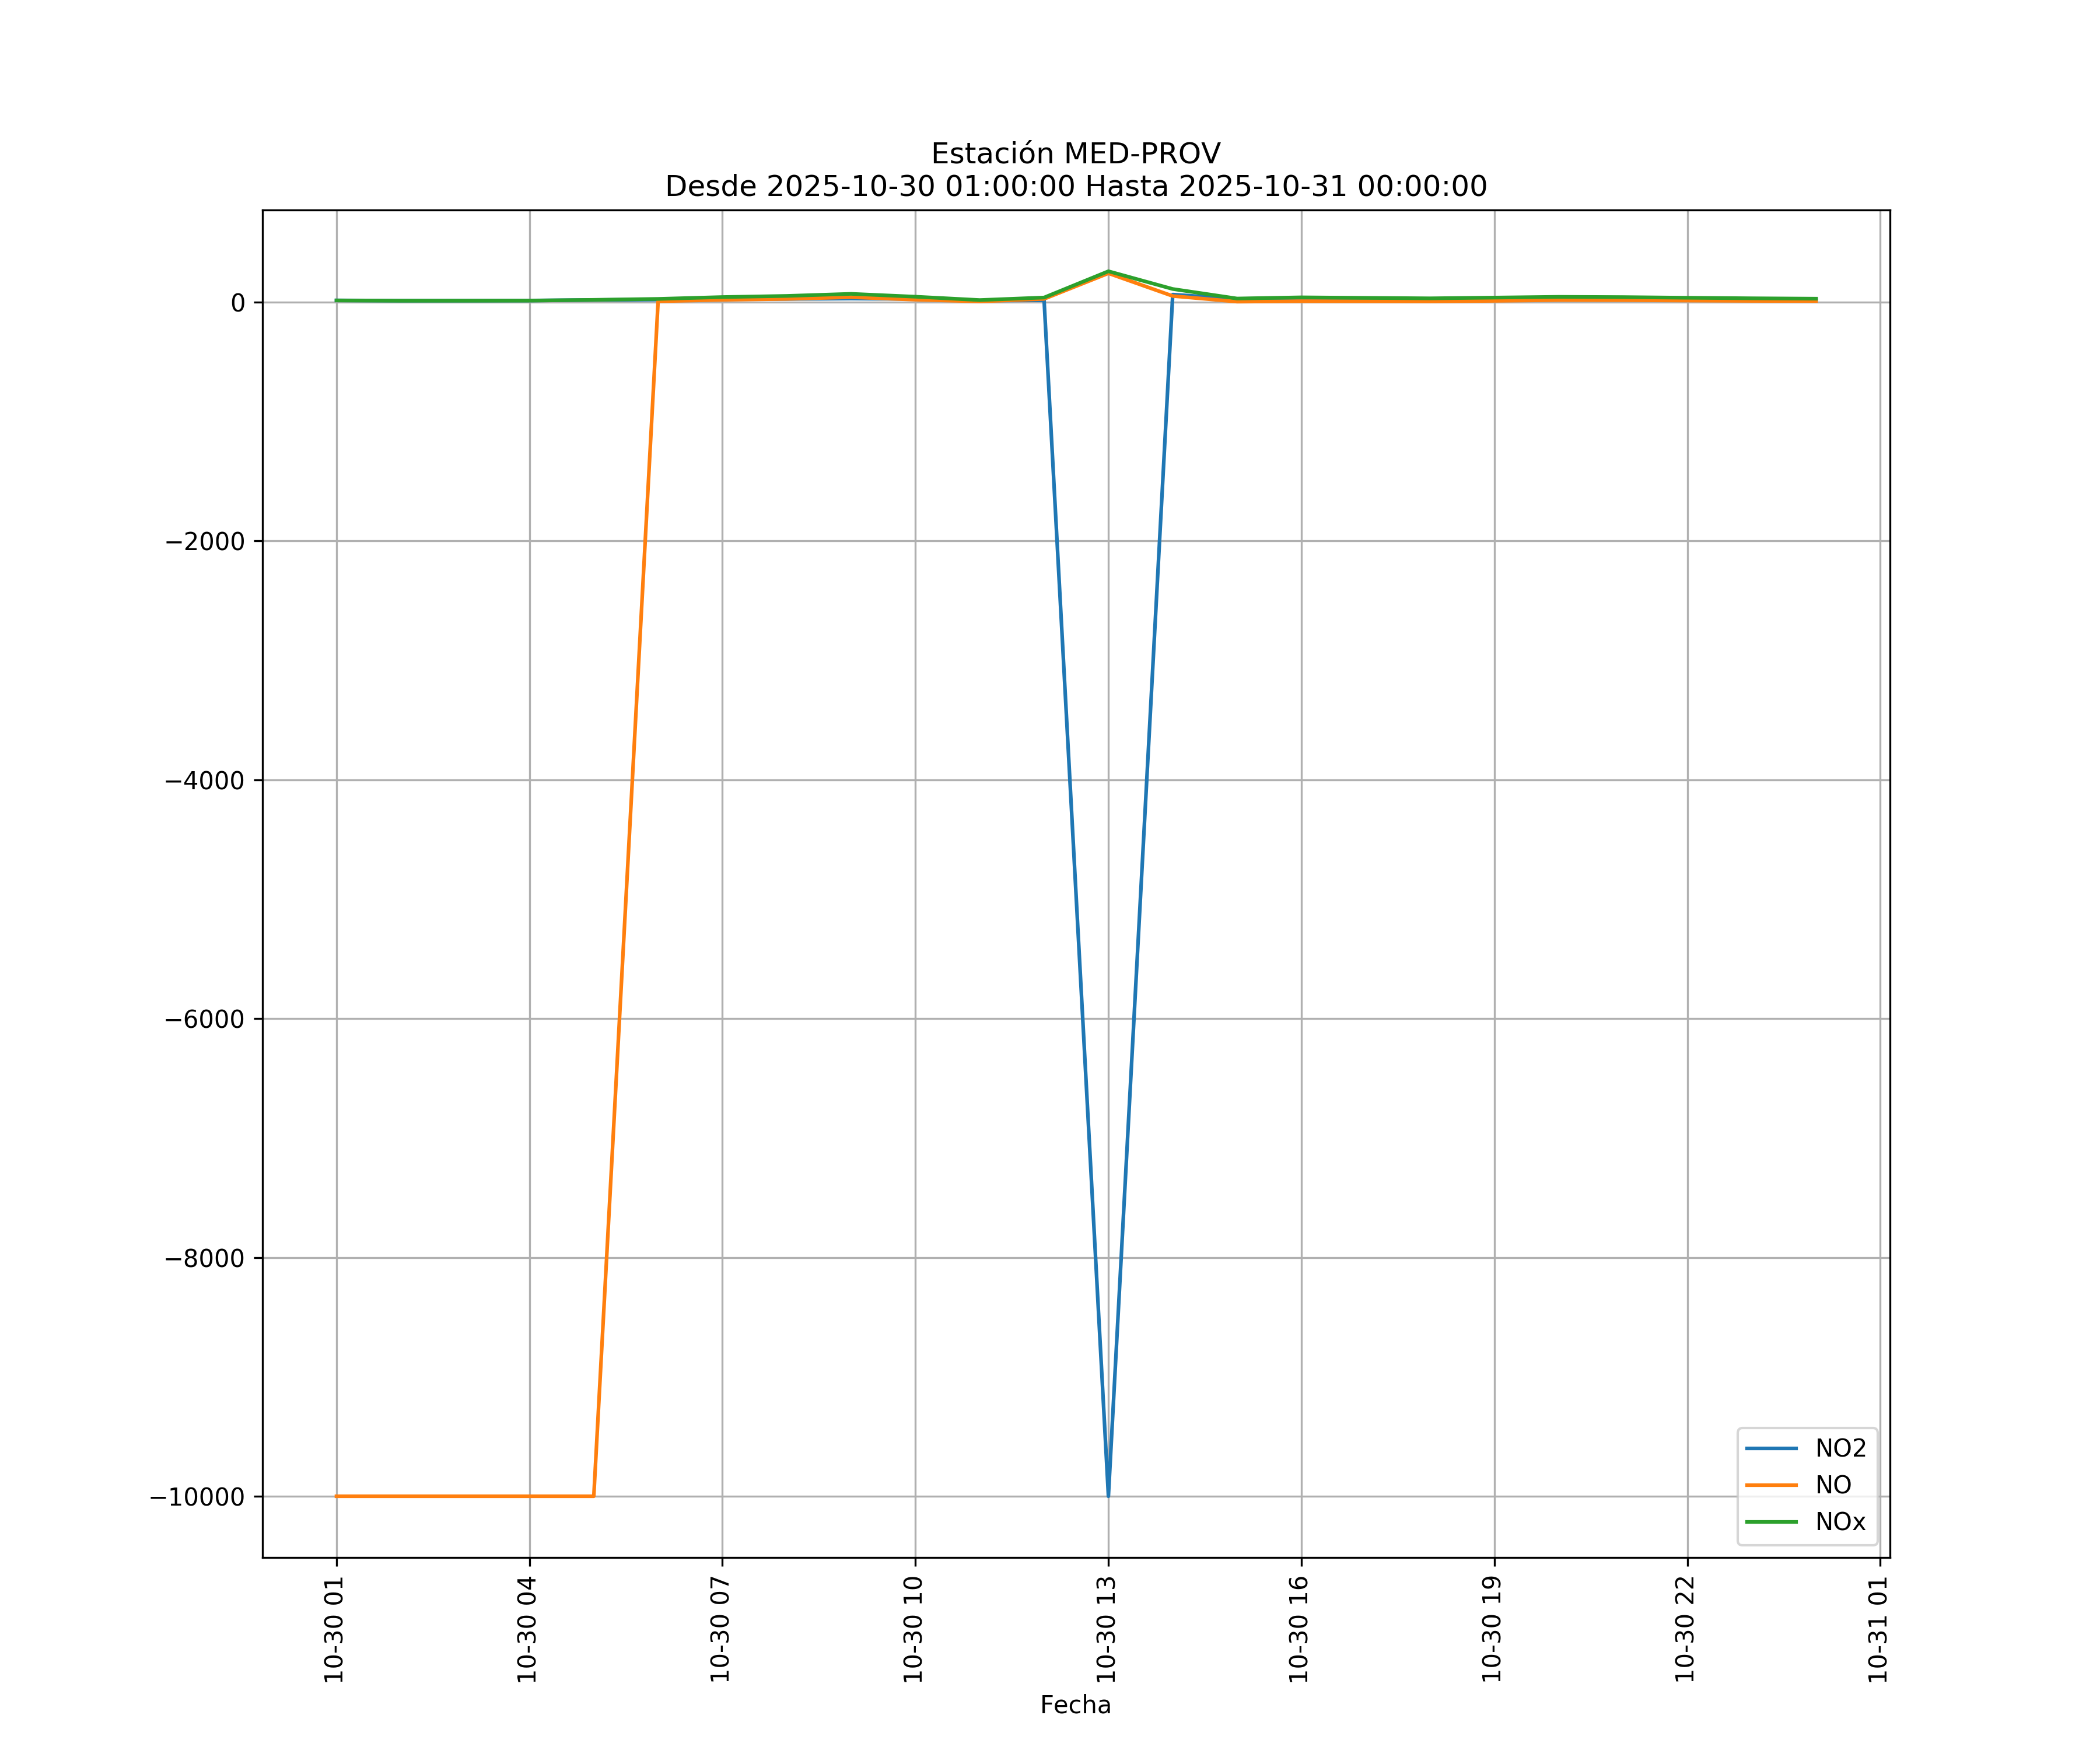
Task: Click the NO legend entry label
Action: pyautogui.click(x=1833, y=1485)
